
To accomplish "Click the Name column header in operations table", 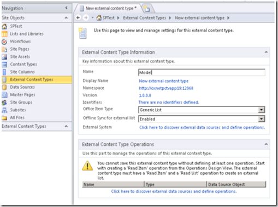I will (x=113, y=185).
